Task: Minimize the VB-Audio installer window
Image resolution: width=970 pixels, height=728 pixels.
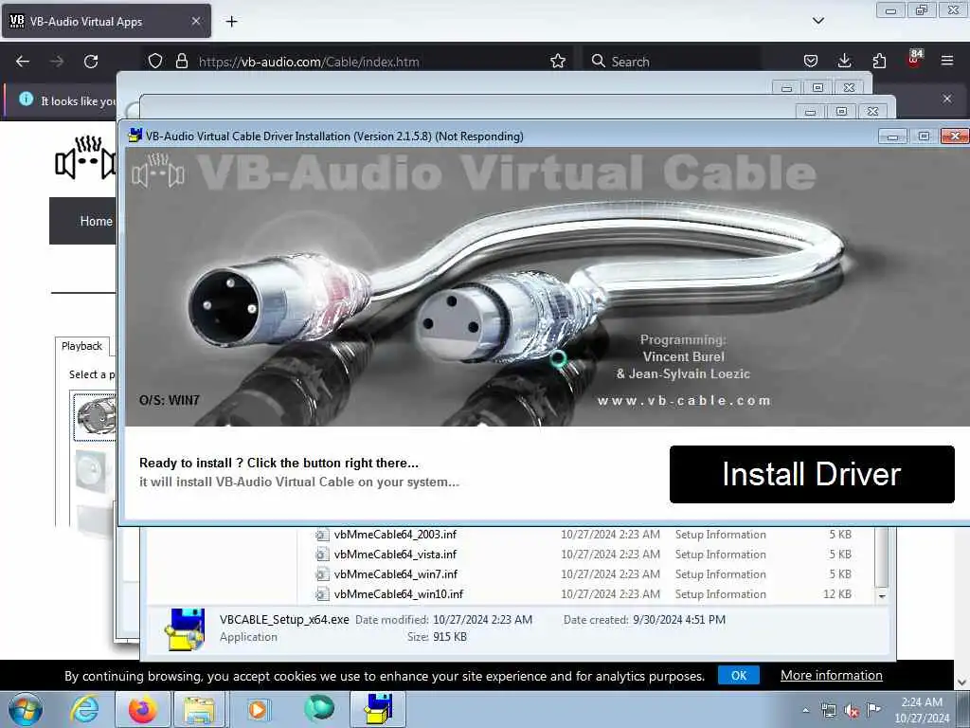Action: point(892,136)
